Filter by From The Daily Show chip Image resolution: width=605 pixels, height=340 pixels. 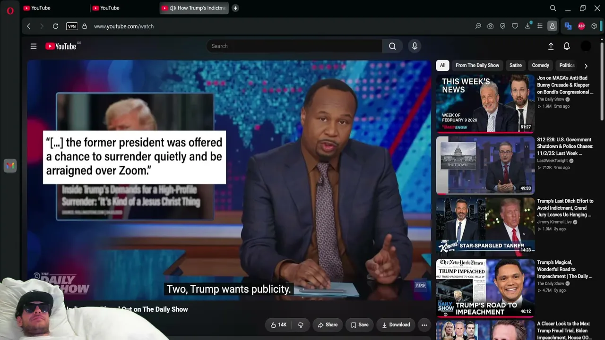click(x=477, y=66)
